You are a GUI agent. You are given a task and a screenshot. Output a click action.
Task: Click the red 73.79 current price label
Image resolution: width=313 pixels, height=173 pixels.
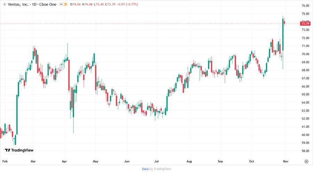point(305,24)
